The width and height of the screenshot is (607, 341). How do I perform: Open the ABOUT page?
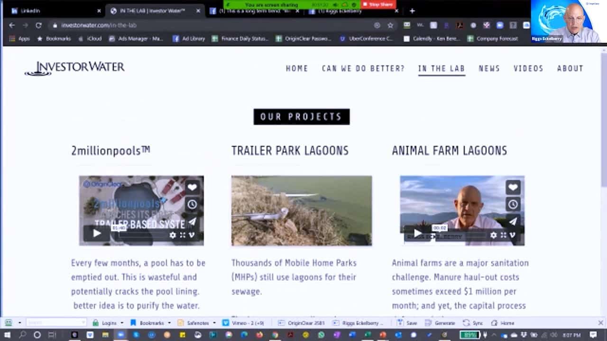[x=570, y=69]
